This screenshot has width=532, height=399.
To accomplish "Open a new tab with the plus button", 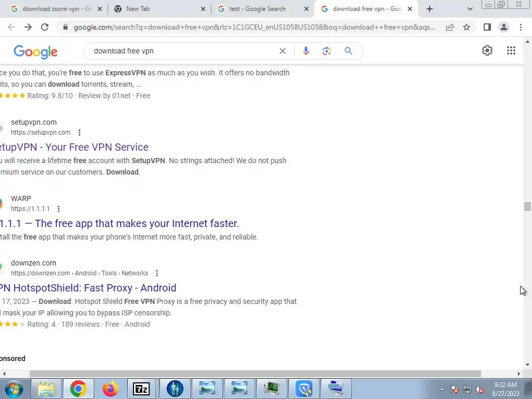I will (430, 9).
